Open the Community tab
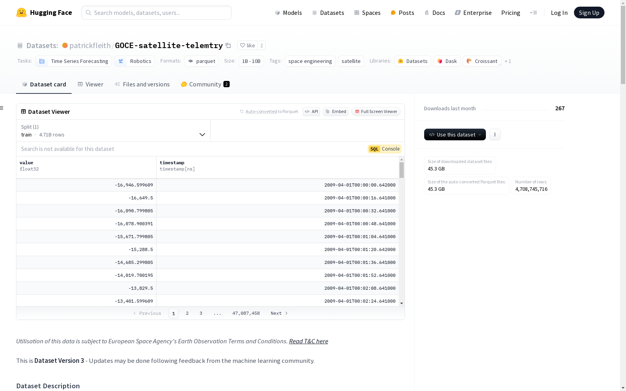The width and height of the screenshot is (626, 391). (205, 84)
